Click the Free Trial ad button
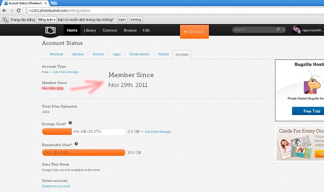The height and width of the screenshot is (192, 324). tap(308, 111)
